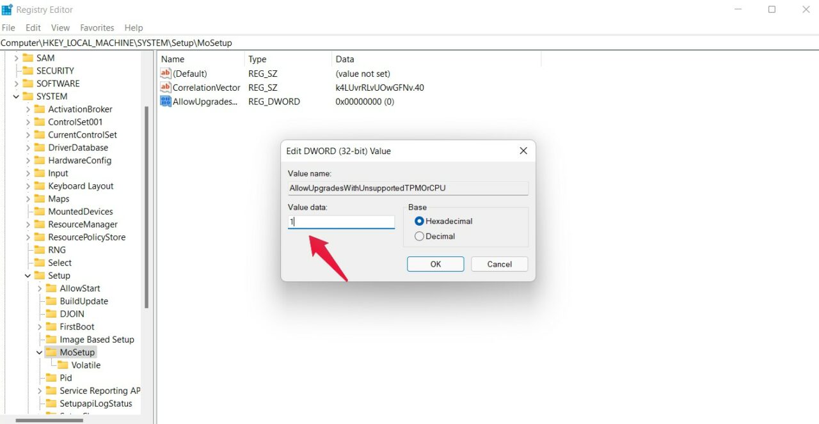This screenshot has height=424, width=819.
Task: Expand the CurrentControlSet key
Action: 28,134
